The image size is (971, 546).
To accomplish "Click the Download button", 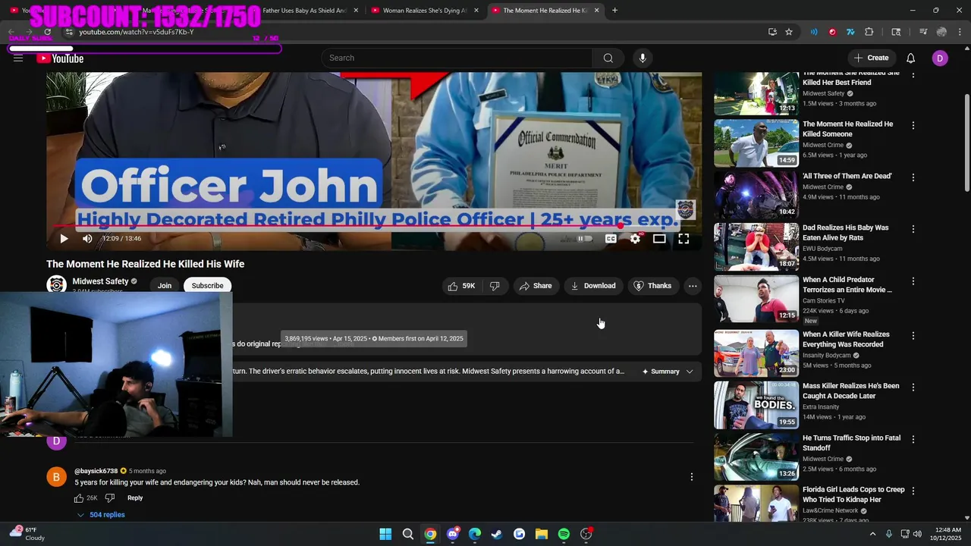I will tap(593, 286).
